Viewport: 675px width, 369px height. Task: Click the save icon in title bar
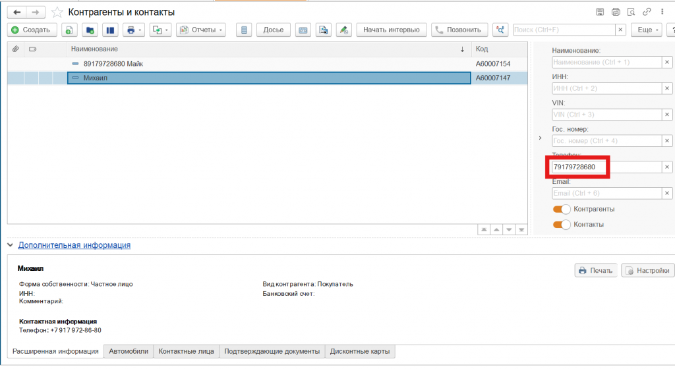click(x=600, y=12)
